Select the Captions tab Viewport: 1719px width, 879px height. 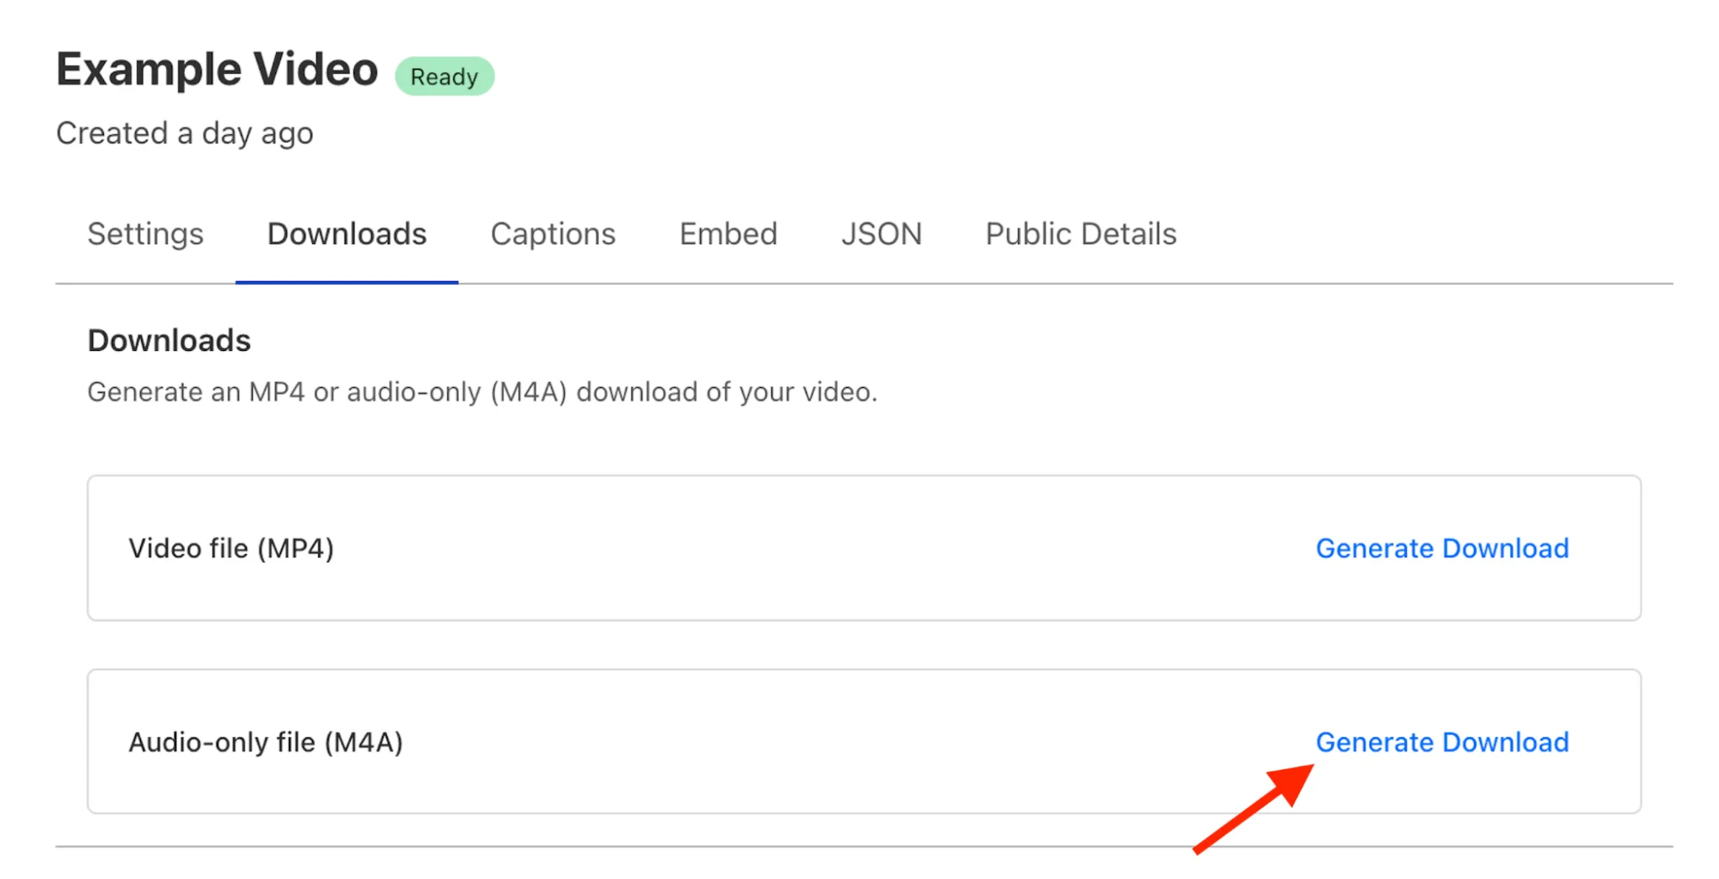(552, 233)
